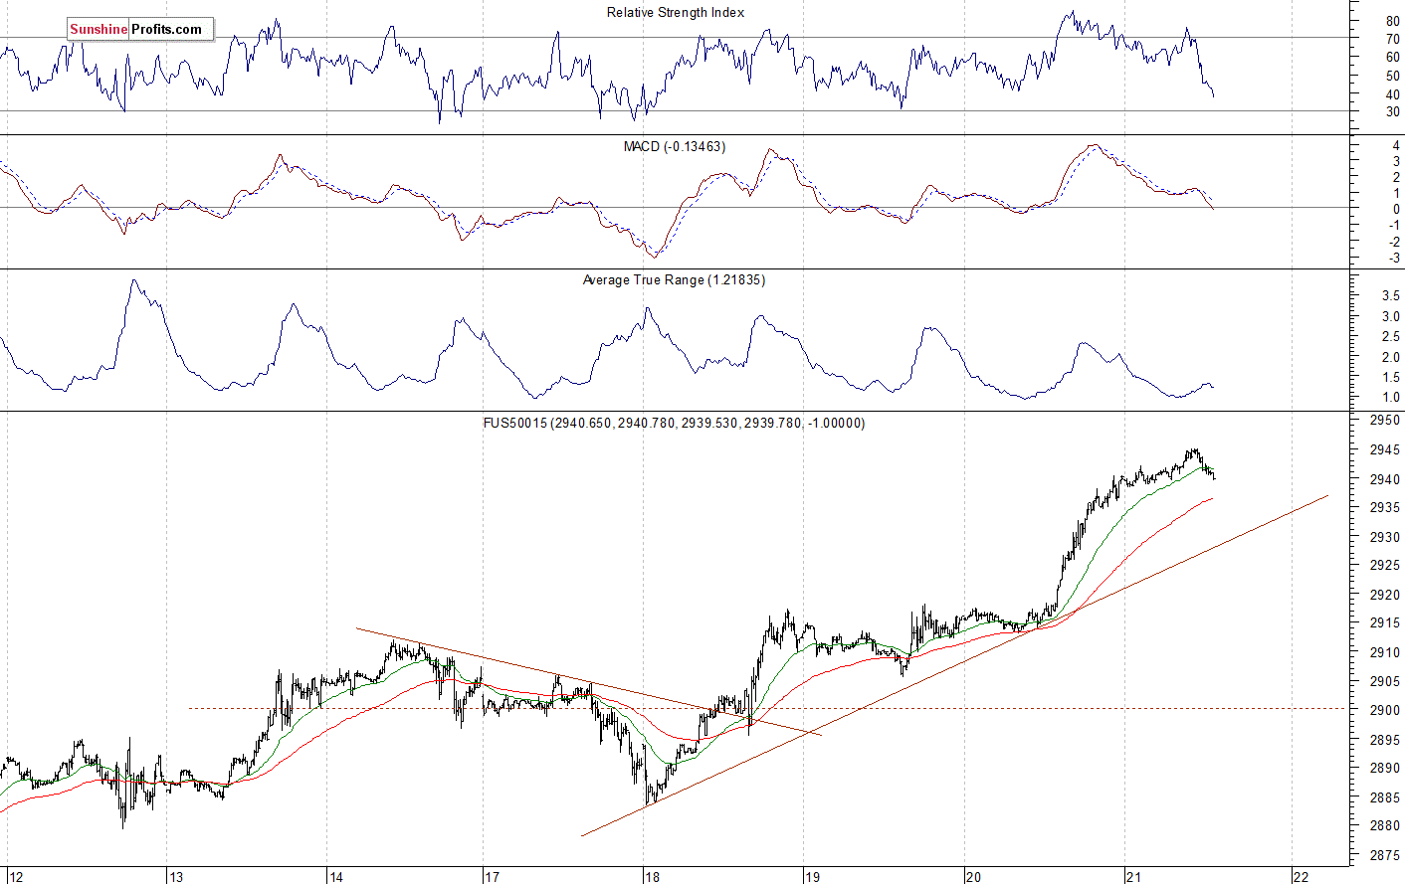1405x884 pixels.
Task: Click the ATR 1.0 axis label
Action: click(1390, 397)
